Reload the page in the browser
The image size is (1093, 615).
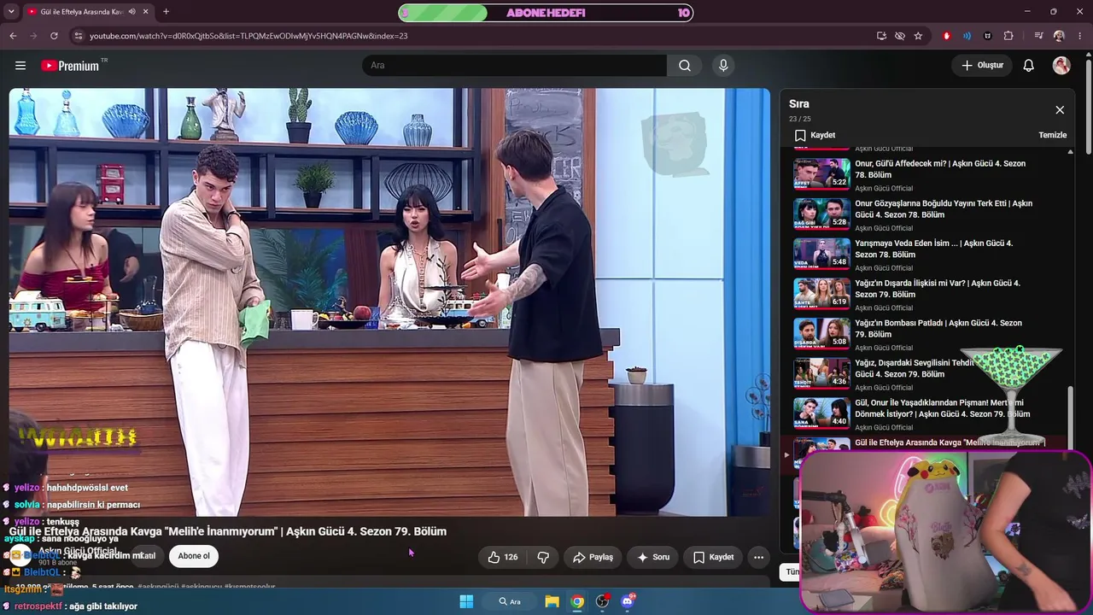click(x=54, y=36)
